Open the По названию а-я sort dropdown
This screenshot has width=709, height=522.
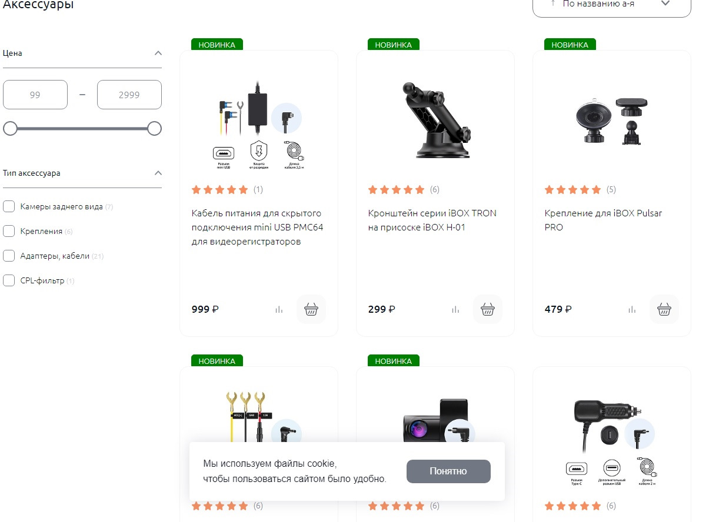pyautogui.click(x=612, y=4)
